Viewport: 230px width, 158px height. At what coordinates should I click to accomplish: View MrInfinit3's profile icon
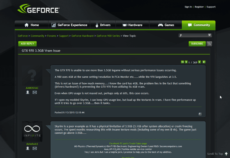pyautogui.click(x=28, y=148)
